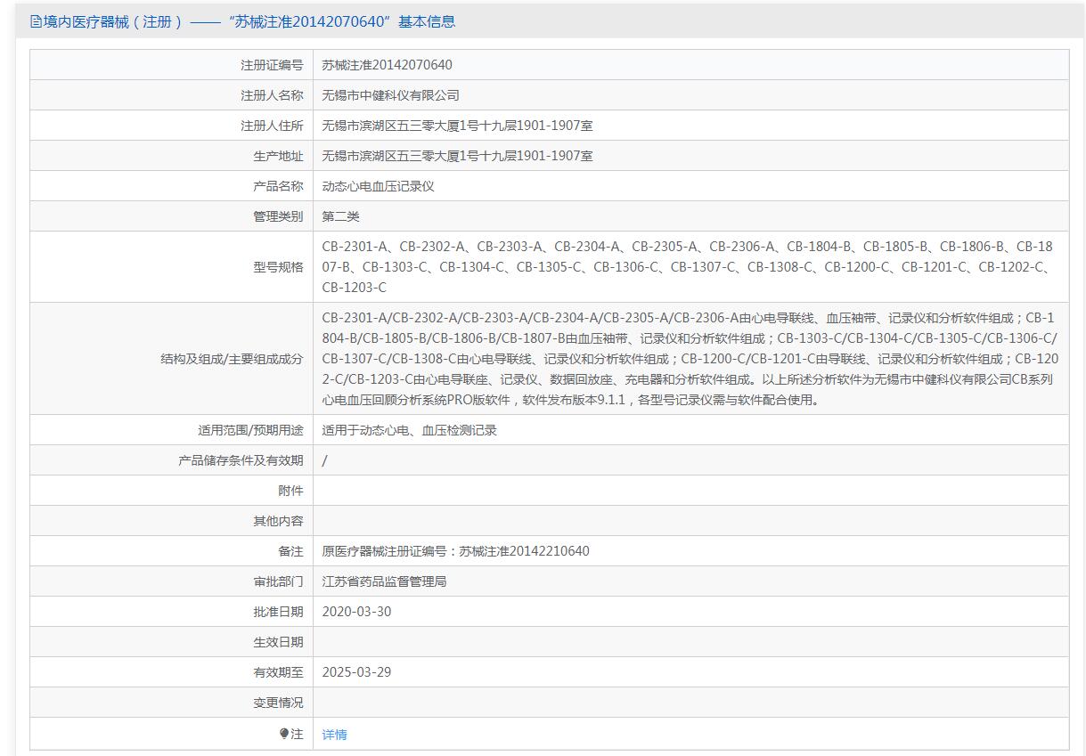Select the address value in the 注册人住所 row
Image resolution: width=1086 pixels, height=756 pixels.
click(x=457, y=126)
